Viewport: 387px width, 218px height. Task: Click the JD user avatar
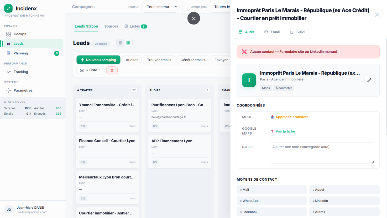pyautogui.click(x=9, y=210)
